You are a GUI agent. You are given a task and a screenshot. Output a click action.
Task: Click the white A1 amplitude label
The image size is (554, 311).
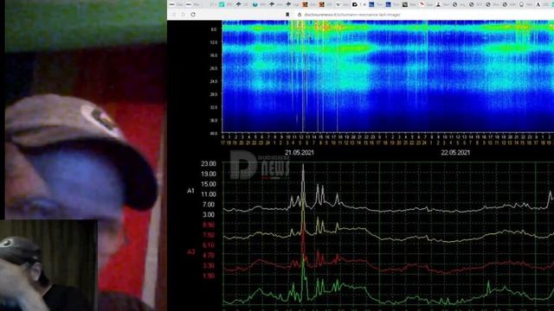(x=190, y=191)
